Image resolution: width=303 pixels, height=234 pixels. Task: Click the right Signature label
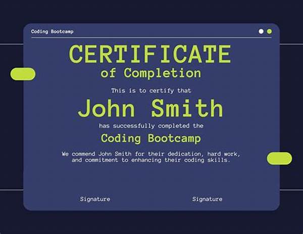(x=207, y=199)
